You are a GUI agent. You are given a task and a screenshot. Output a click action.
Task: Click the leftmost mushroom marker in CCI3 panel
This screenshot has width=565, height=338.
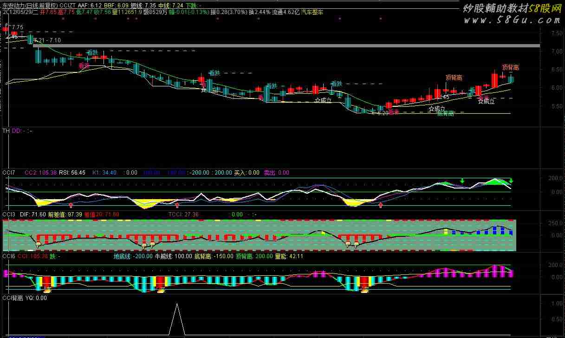[x=39, y=244]
